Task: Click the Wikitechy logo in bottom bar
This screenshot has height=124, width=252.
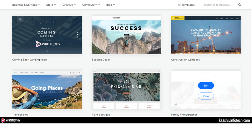Action: pos(12,120)
